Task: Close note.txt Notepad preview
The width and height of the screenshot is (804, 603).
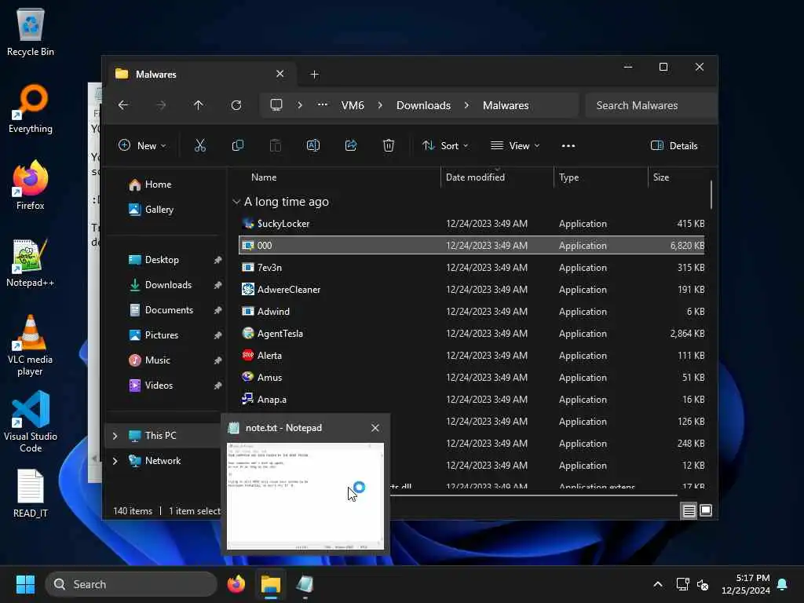Action: click(375, 428)
